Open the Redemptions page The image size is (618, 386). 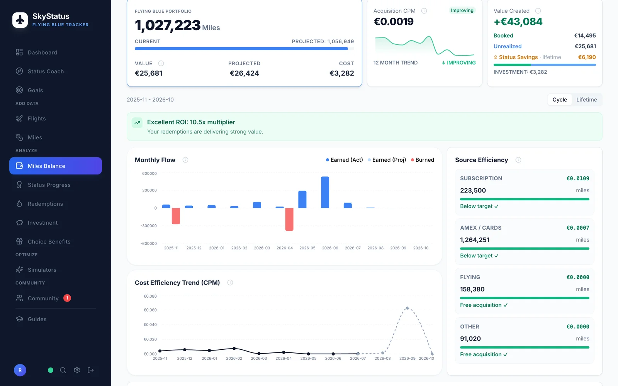56,204
